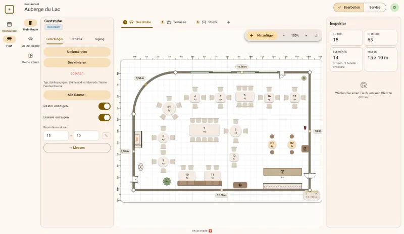404x234 pixels.
Task: Select the small plant in the top-right corner
Action: (304, 78)
